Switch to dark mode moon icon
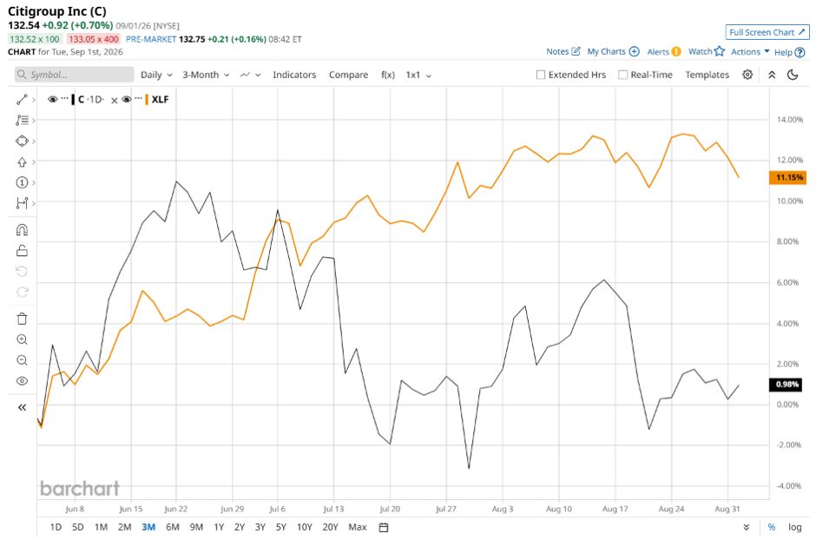This screenshot has width=816, height=540. 793,75
